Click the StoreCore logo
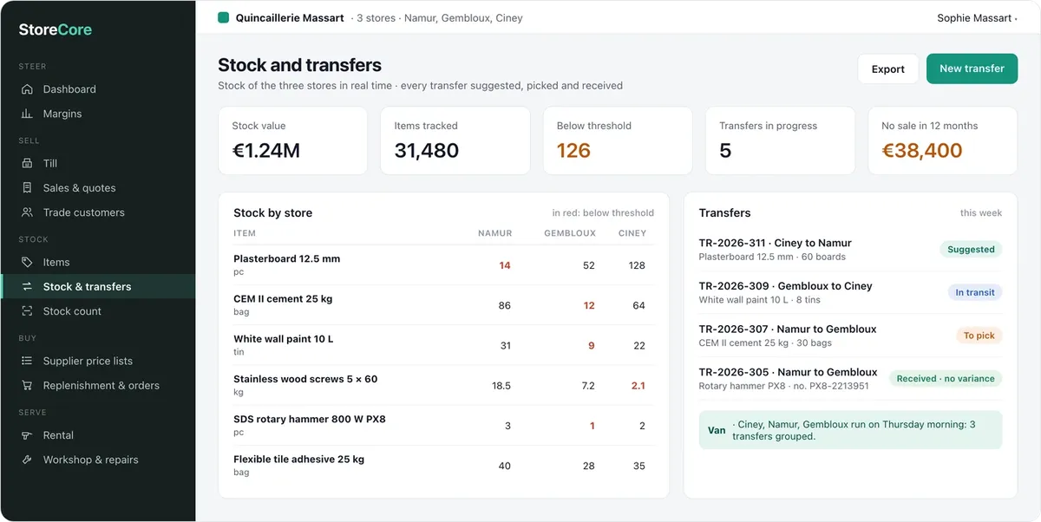The image size is (1041, 522). coord(56,29)
